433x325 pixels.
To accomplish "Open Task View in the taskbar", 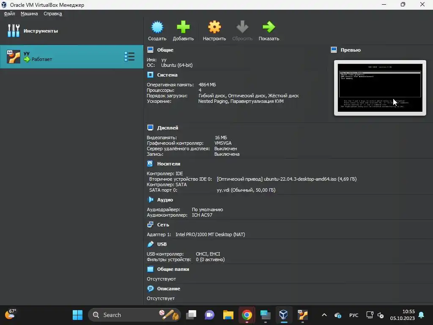I will coord(191,315).
